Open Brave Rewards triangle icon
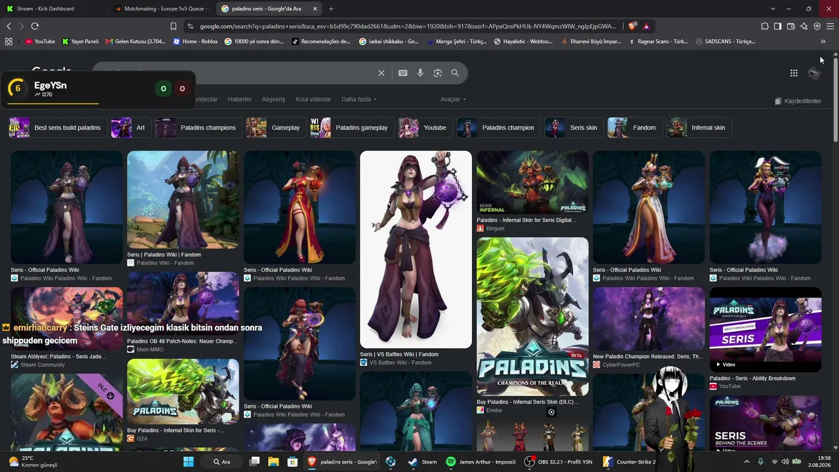 click(x=646, y=26)
